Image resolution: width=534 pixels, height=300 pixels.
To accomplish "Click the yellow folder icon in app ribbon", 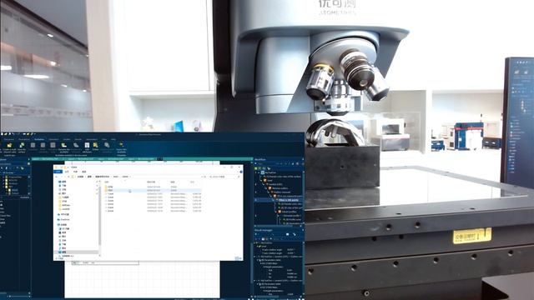I will click(9, 145).
